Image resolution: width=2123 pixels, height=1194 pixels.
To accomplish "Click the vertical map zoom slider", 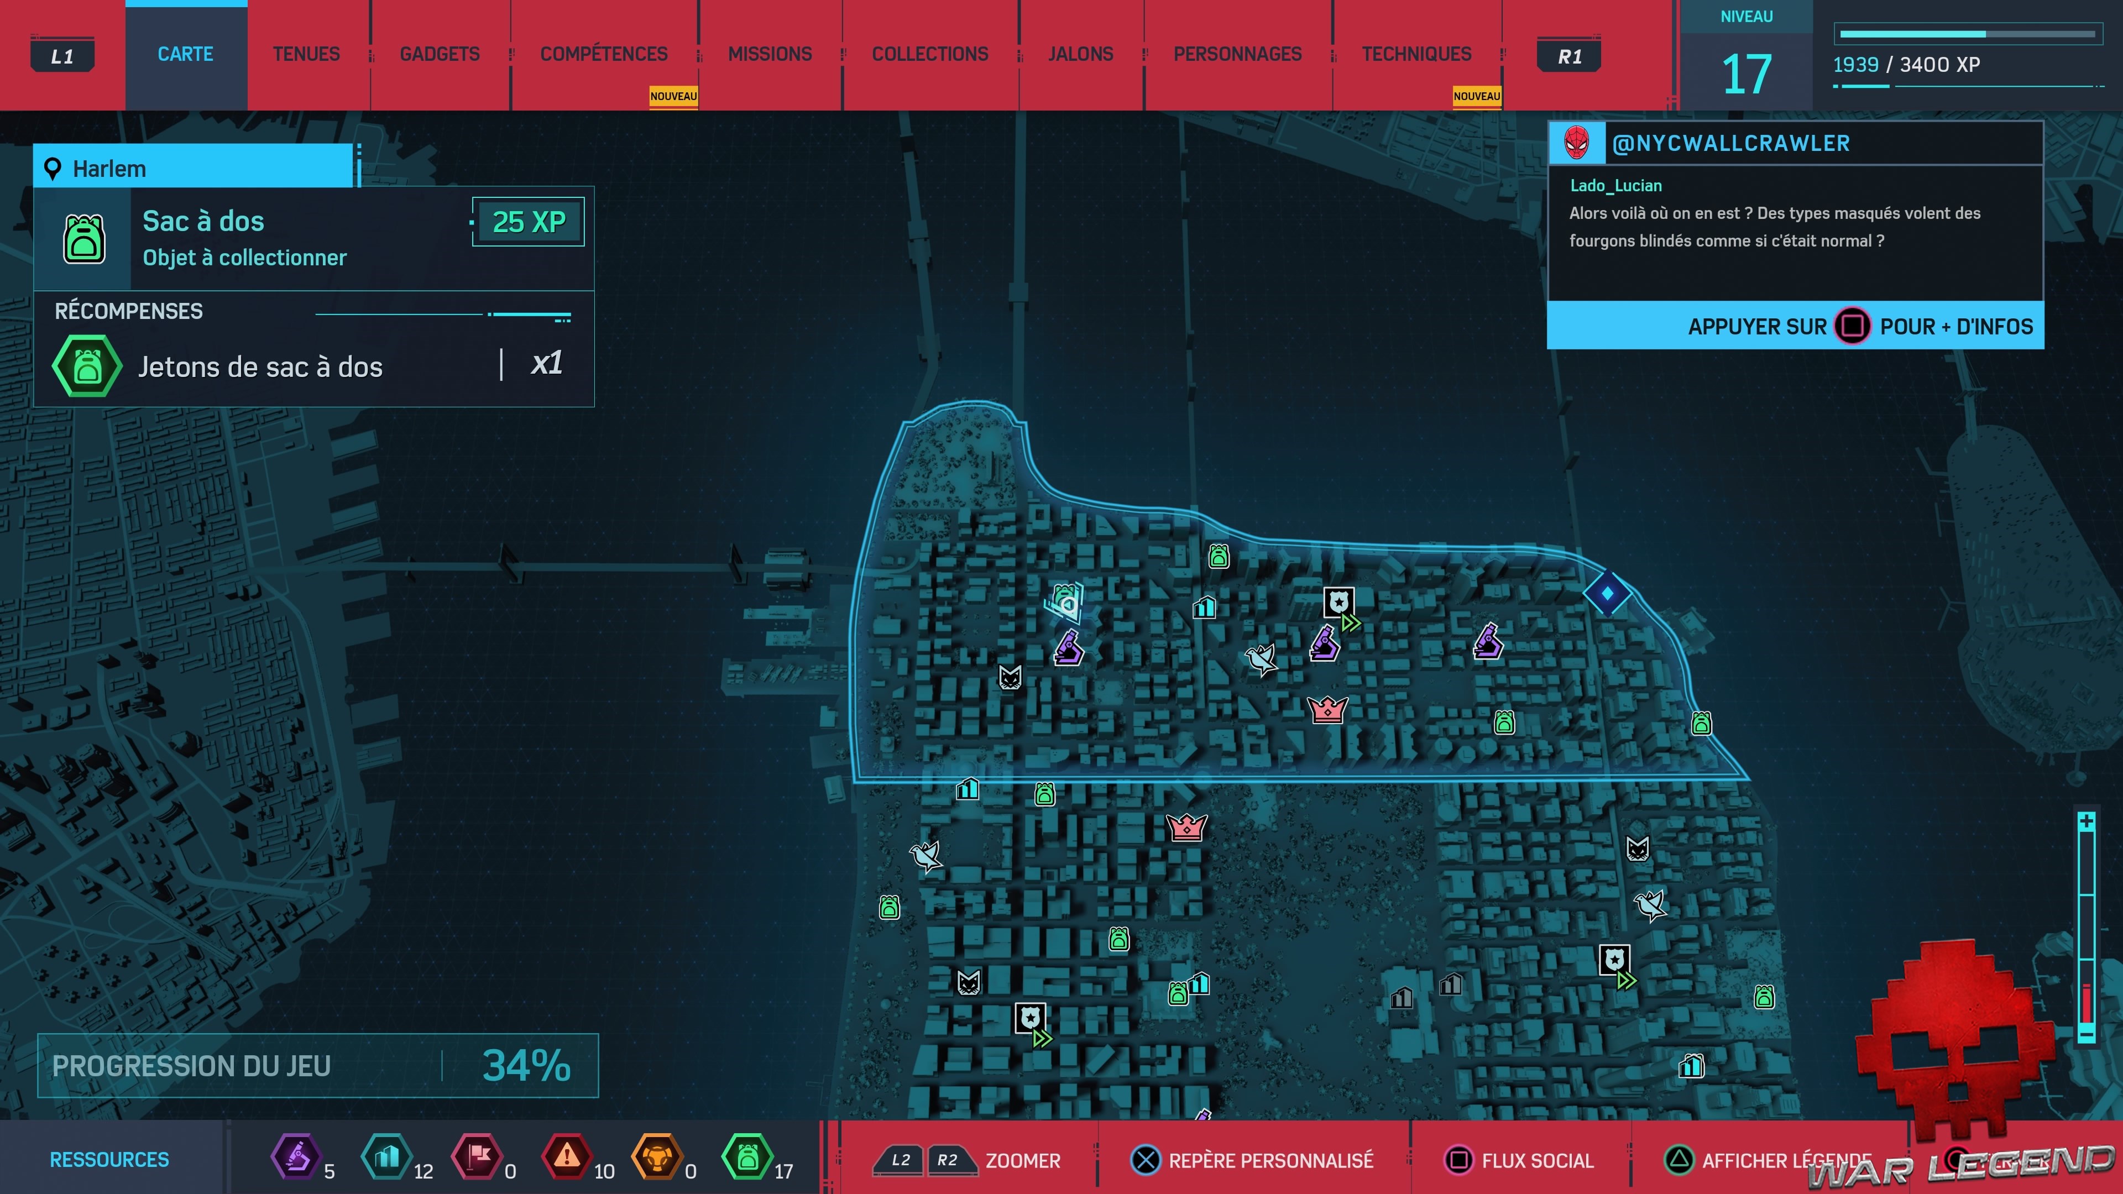I will (2086, 927).
